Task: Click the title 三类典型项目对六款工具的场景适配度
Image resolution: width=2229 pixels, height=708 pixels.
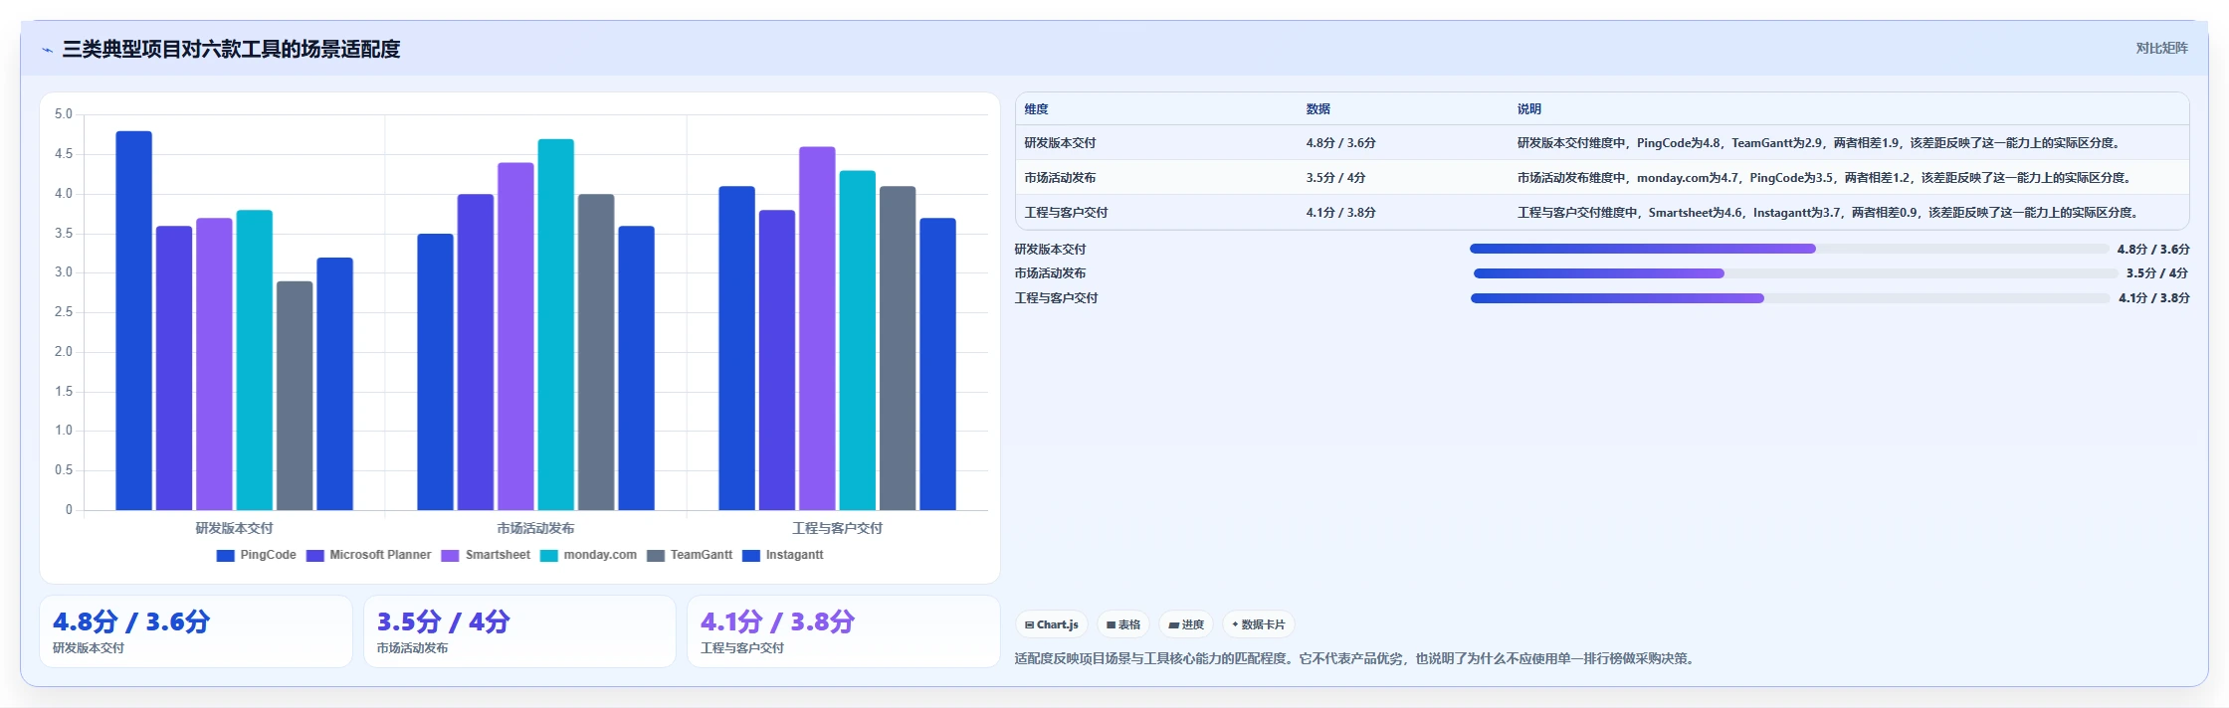Action: (x=231, y=50)
